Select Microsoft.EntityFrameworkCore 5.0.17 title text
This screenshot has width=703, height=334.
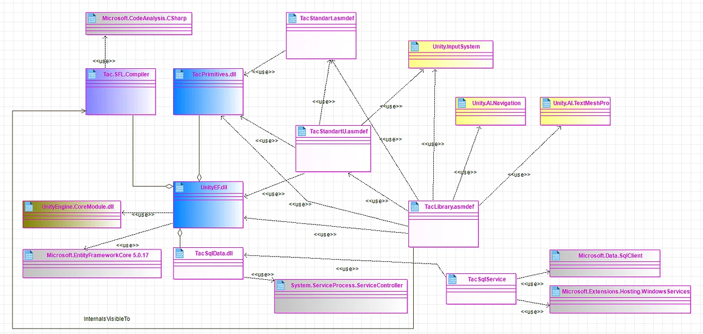pos(97,255)
